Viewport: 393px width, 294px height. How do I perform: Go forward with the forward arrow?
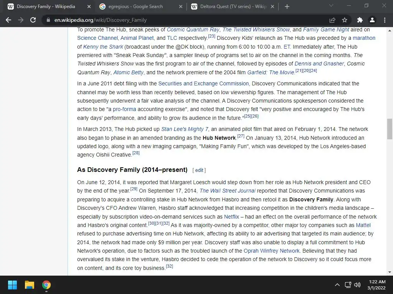(x=21, y=20)
